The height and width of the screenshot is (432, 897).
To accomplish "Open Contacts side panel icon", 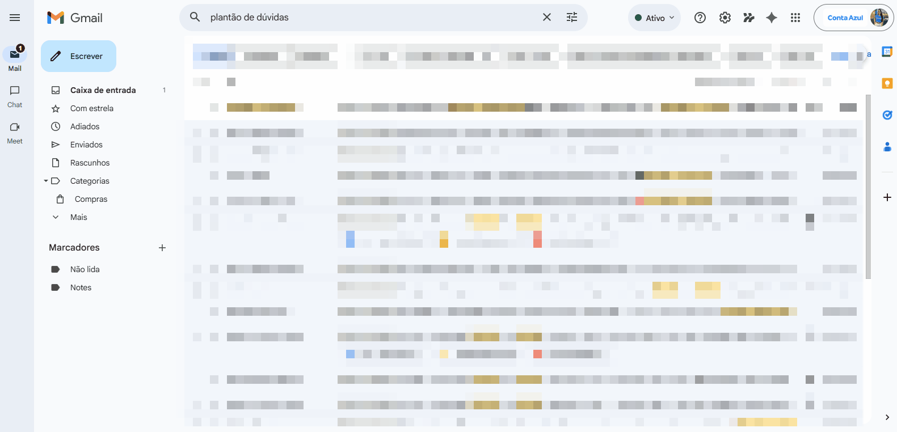I will pos(887,147).
